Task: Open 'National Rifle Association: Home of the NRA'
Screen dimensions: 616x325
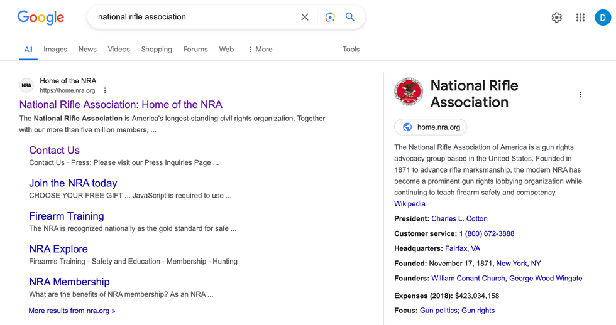Action: [121, 104]
